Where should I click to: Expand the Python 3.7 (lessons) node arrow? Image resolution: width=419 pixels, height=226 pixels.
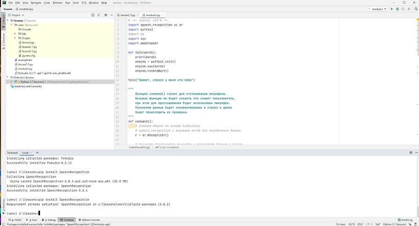point(11,82)
